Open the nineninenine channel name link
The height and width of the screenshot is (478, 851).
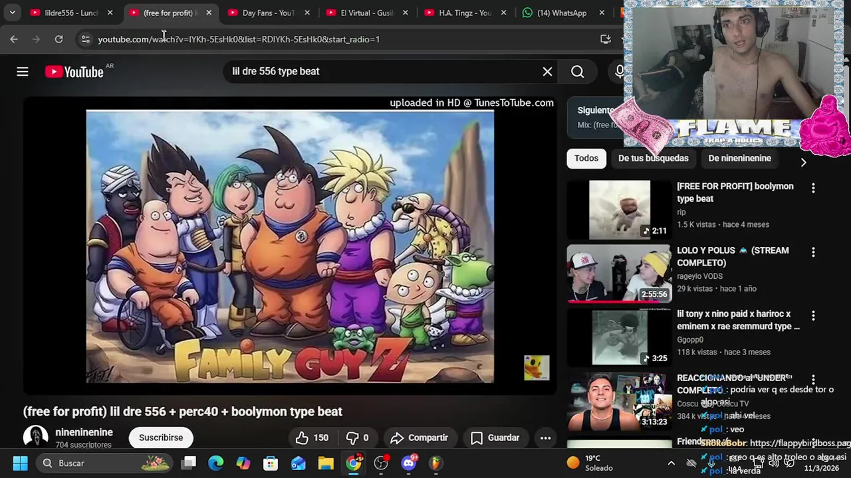(84, 432)
